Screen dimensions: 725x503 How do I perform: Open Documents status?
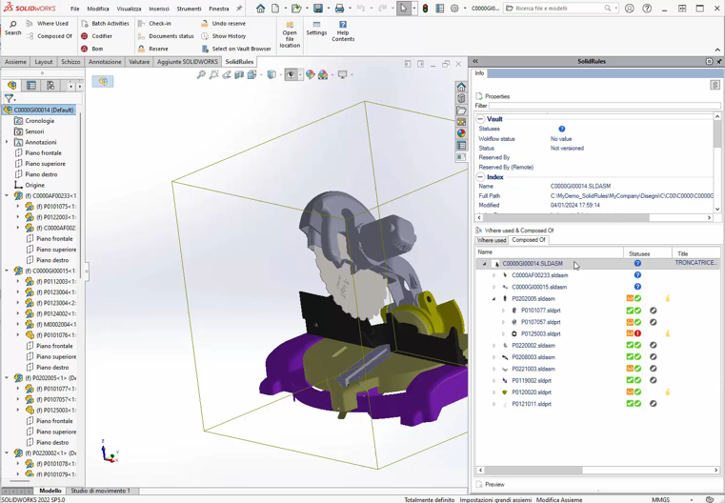(166, 36)
